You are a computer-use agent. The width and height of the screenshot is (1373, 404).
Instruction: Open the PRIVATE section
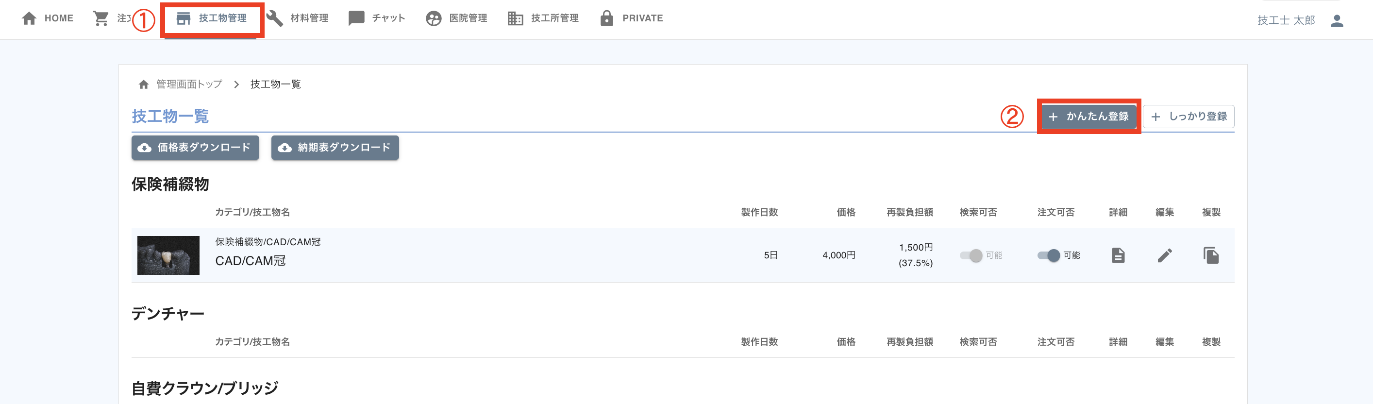coord(632,18)
